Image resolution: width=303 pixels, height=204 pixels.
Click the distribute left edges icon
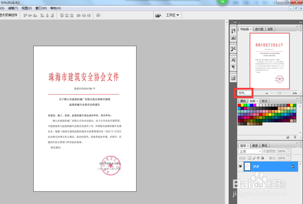79,15
